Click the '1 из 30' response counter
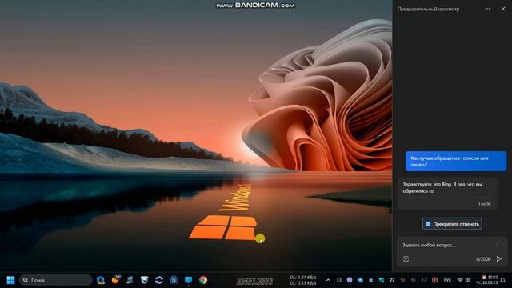 pos(485,204)
